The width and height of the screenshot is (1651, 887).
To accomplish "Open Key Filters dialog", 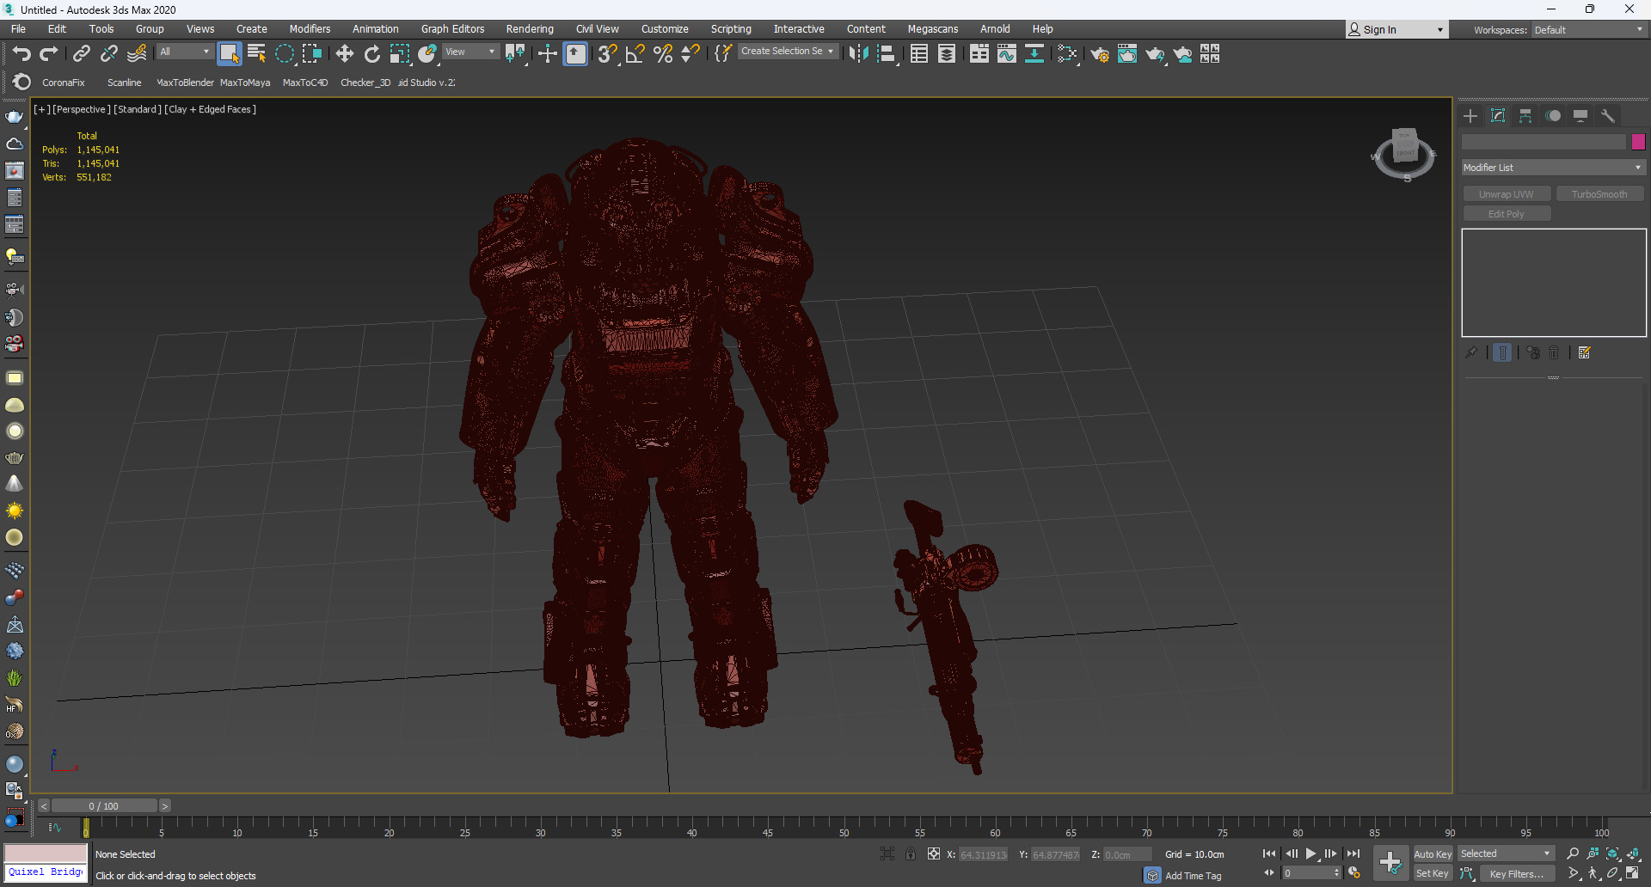I will pos(1518,874).
